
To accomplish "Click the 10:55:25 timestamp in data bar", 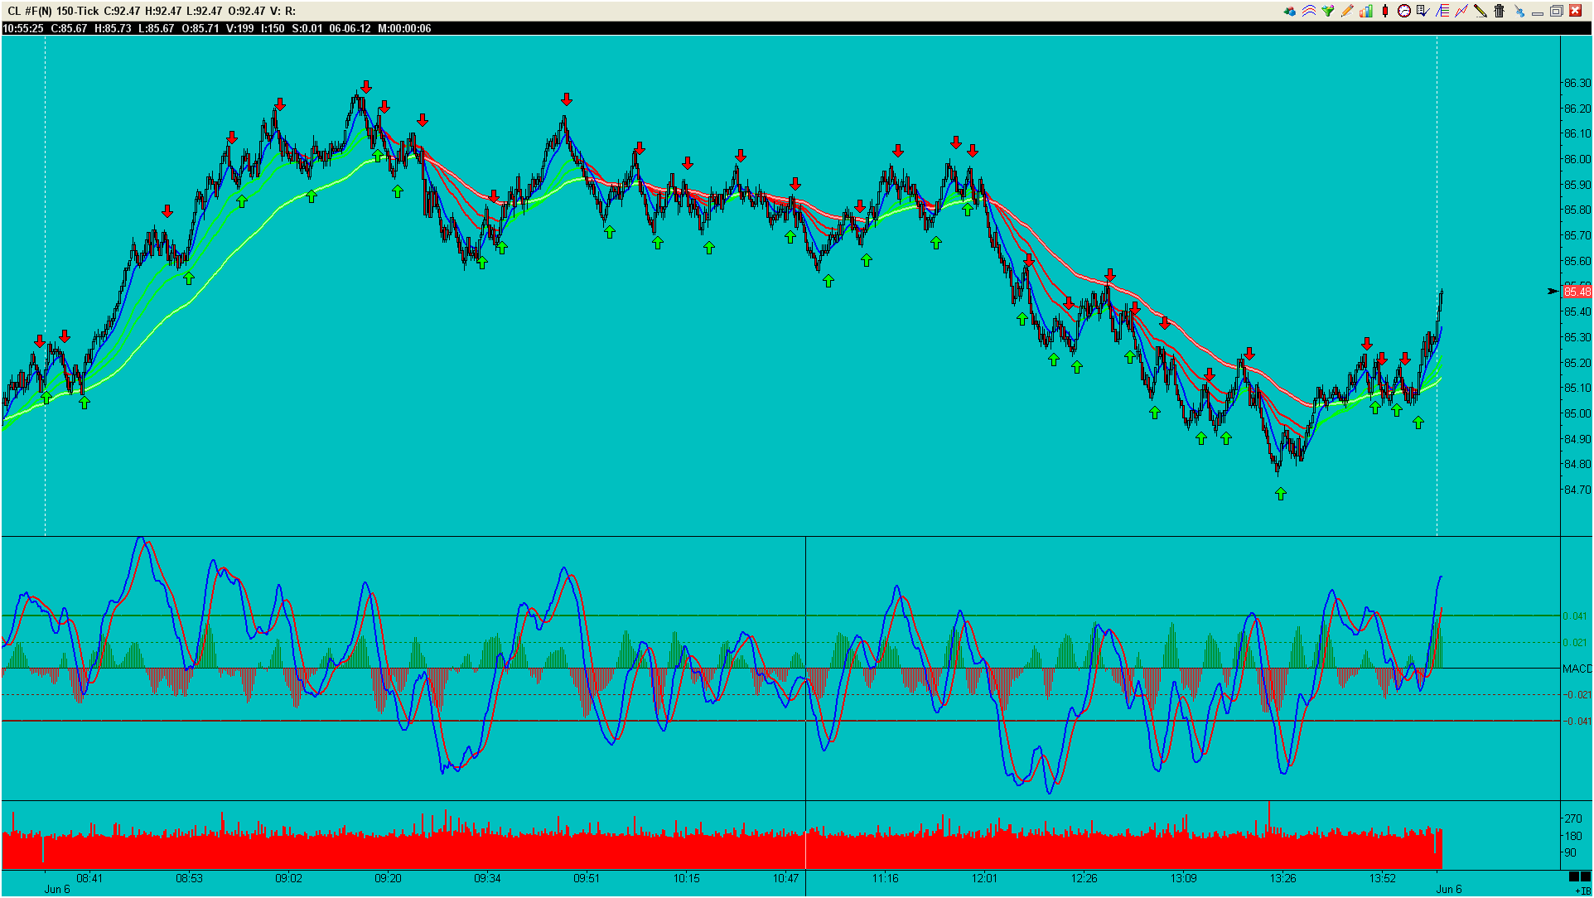I will point(23,28).
